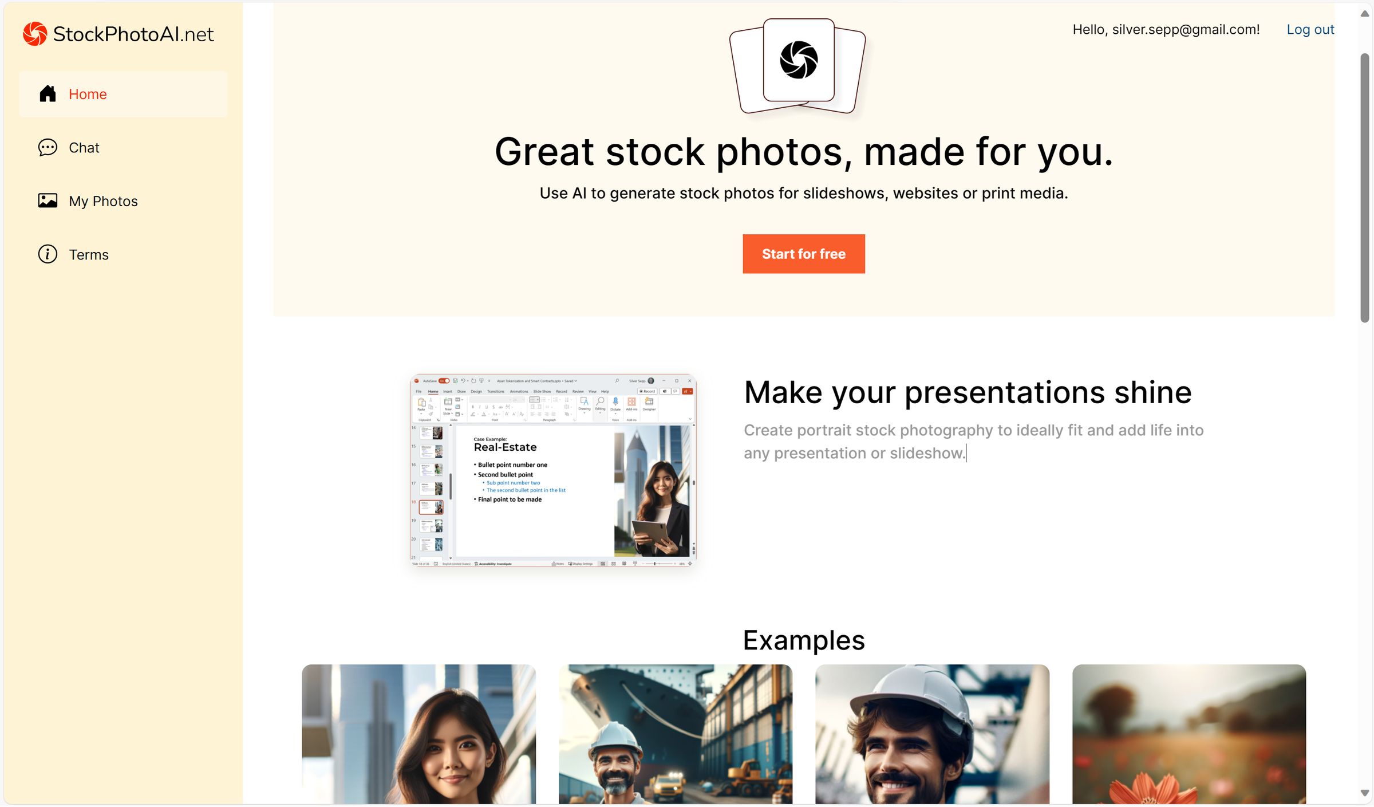Adjust the zoom slider in the PowerPoint status bar

[x=655, y=564]
